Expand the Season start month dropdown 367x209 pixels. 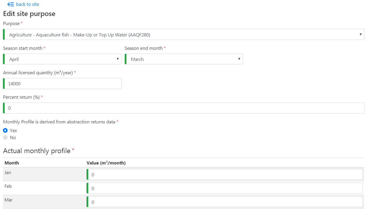pos(62,59)
